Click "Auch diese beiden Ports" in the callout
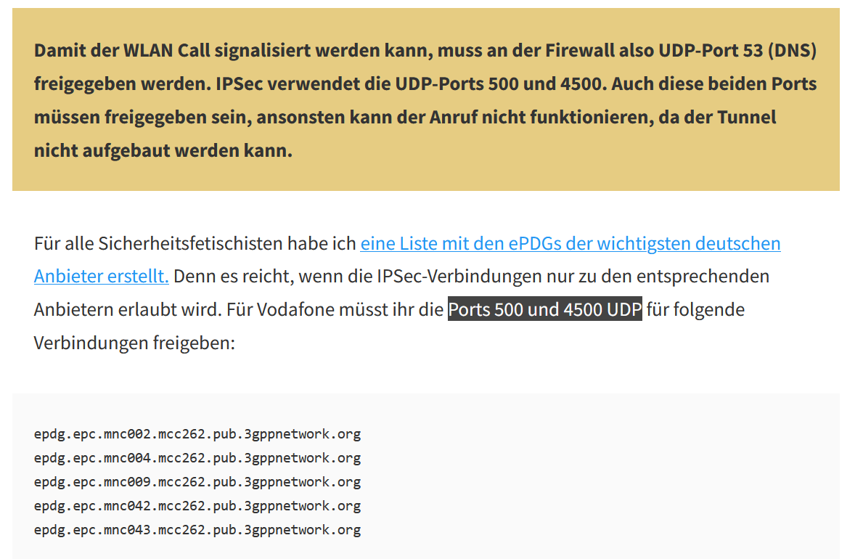 [714, 83]
